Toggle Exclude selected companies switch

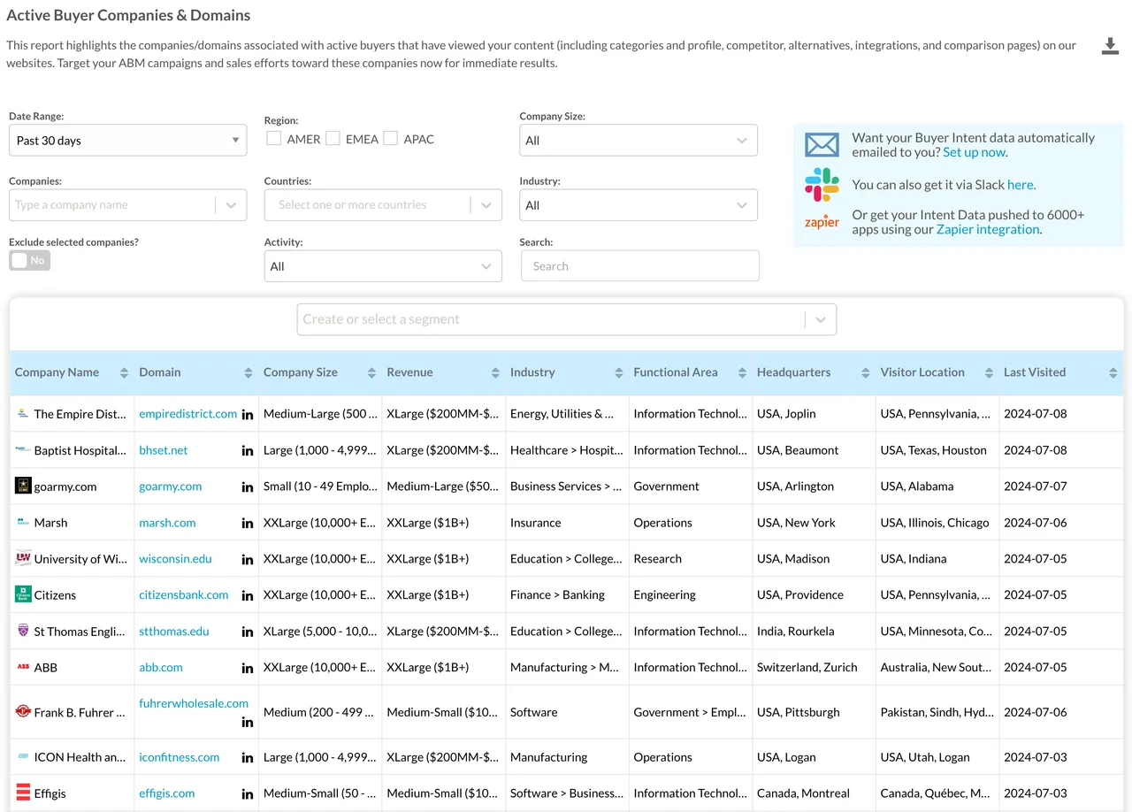tap(29, 260)
